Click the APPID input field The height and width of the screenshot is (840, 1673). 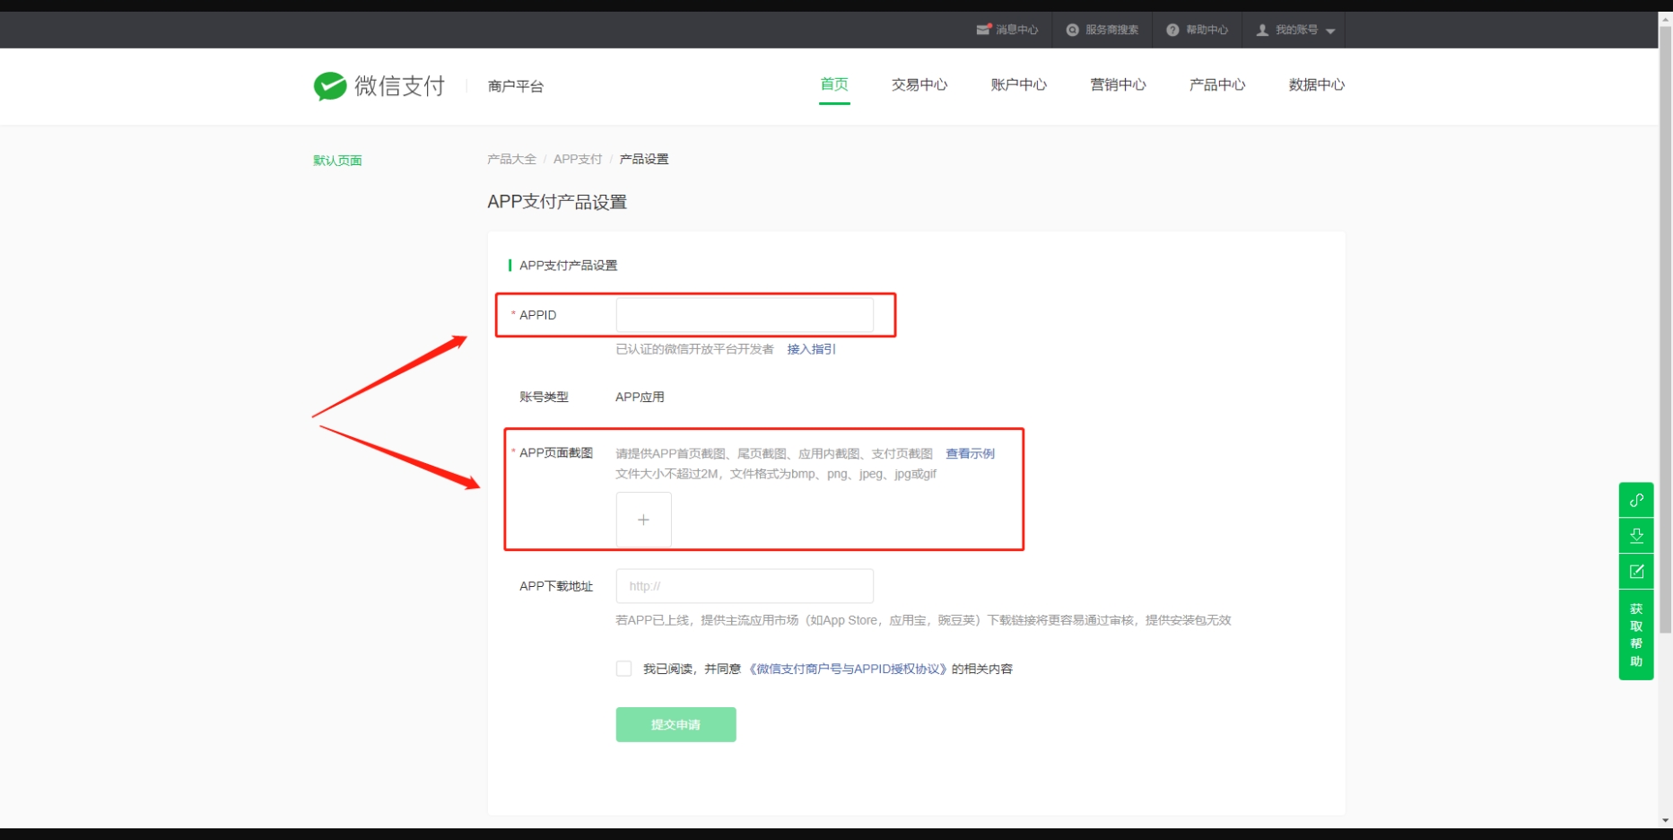[x=745, y=315]
